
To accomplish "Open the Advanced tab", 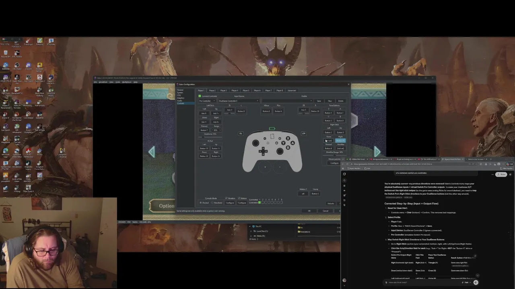I will [292, 90].
